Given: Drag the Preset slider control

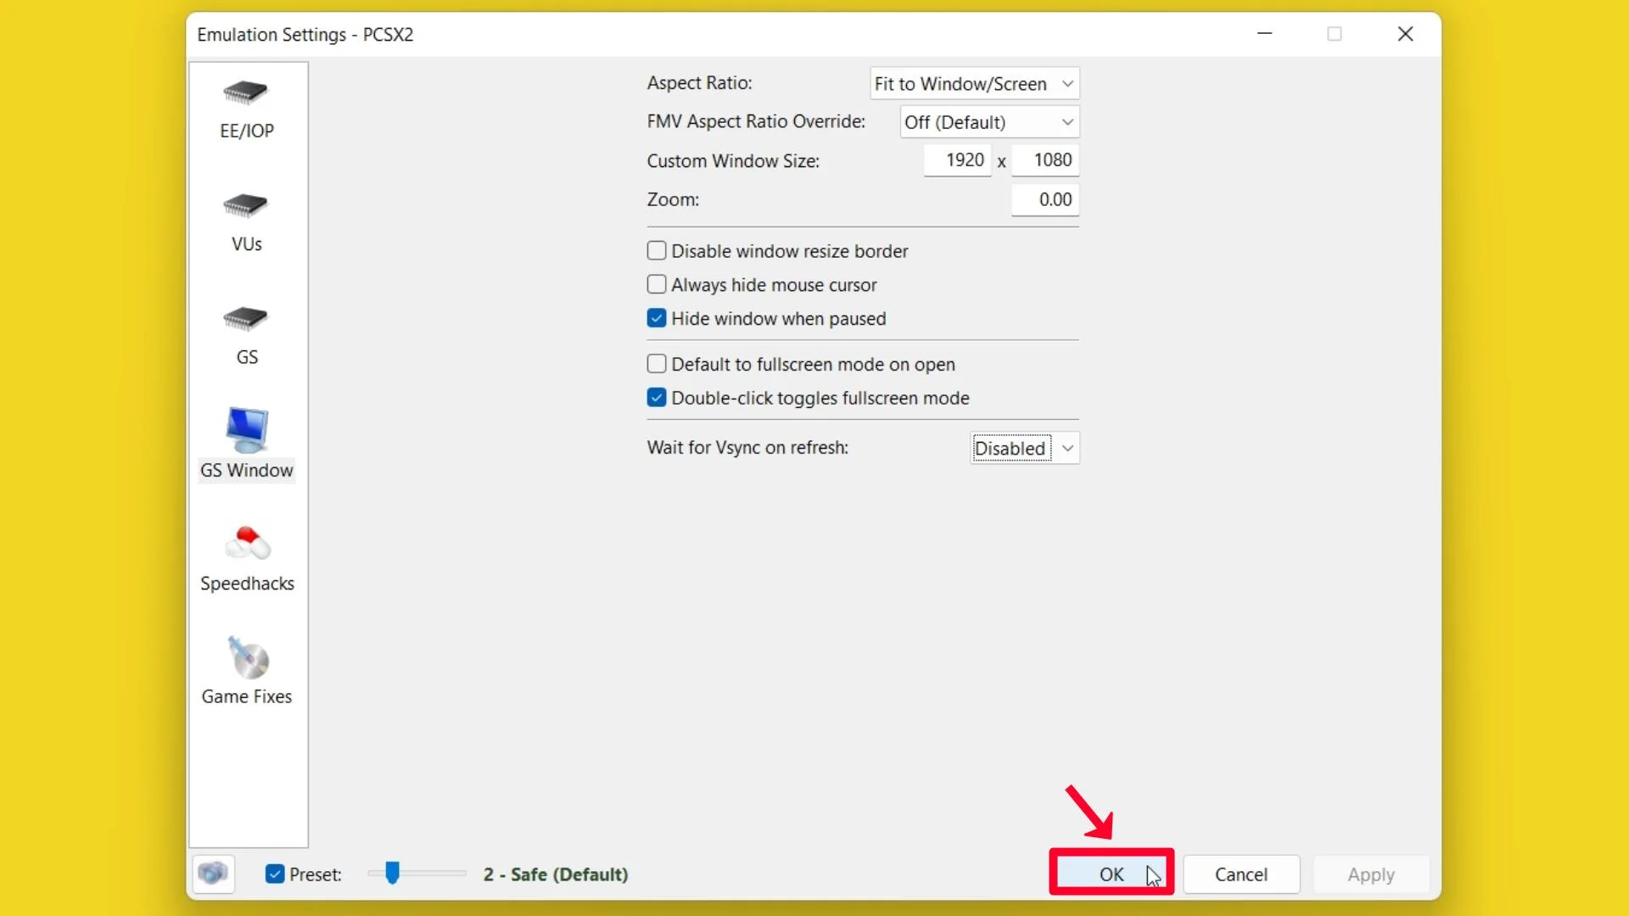Looking at the screenshot, I should click(x=393, y=874).
